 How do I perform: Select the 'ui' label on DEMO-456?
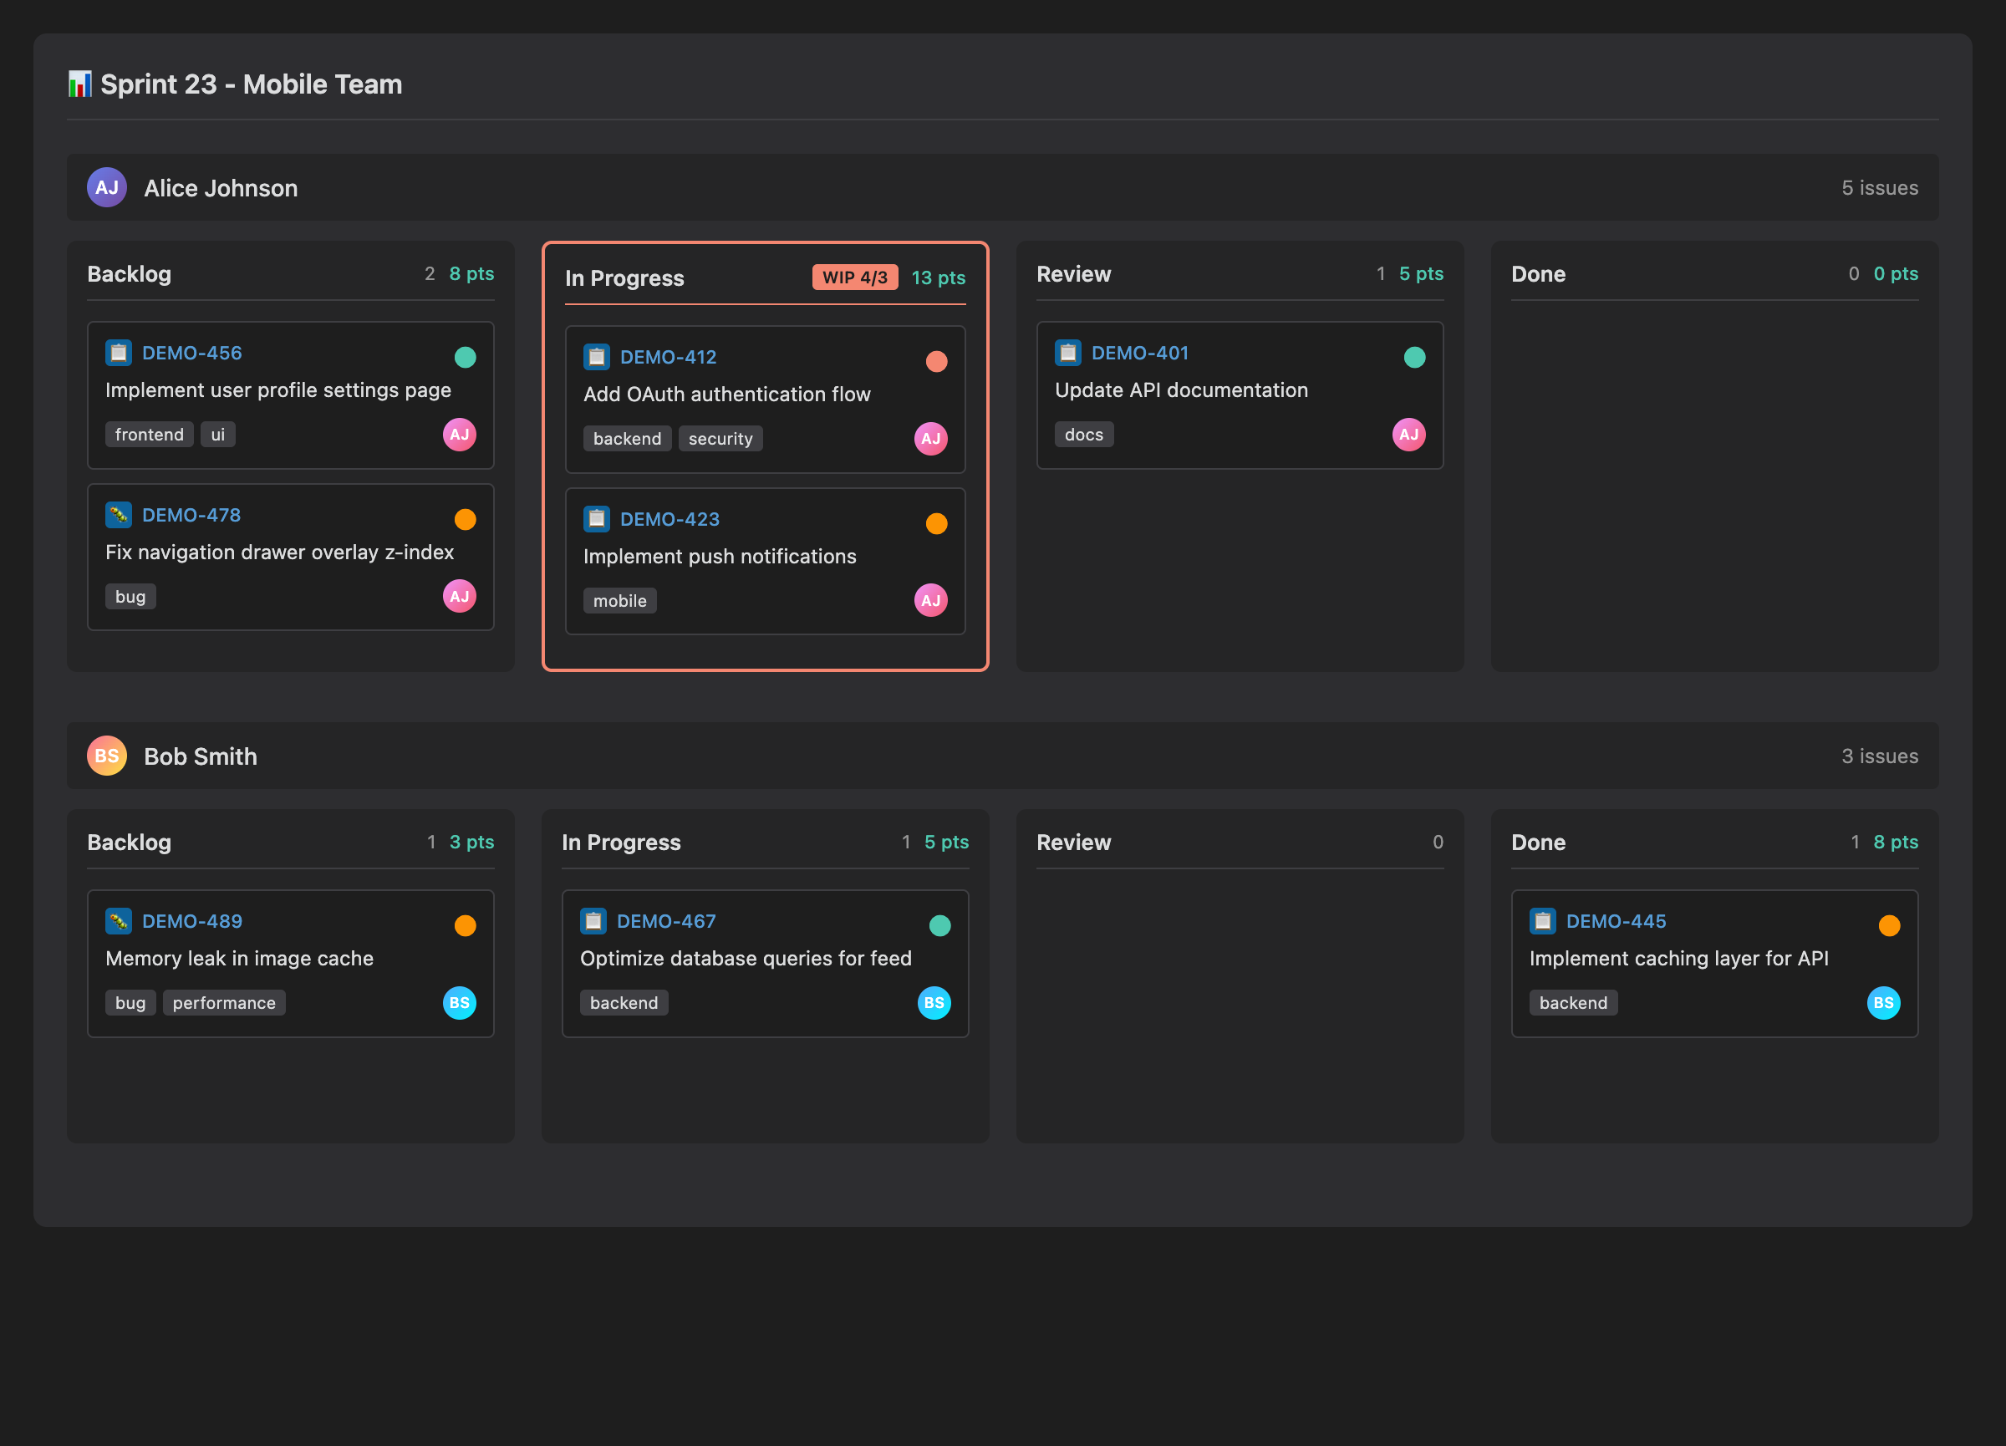218,435
